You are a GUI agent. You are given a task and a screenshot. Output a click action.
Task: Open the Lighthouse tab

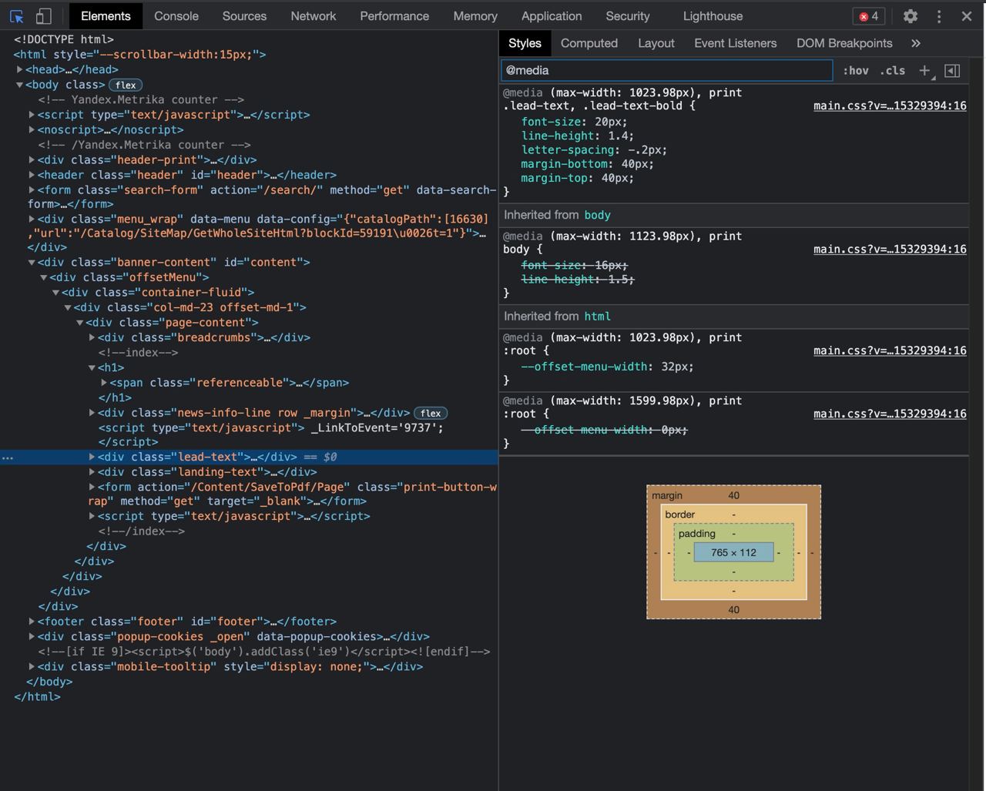pos(713,16)
